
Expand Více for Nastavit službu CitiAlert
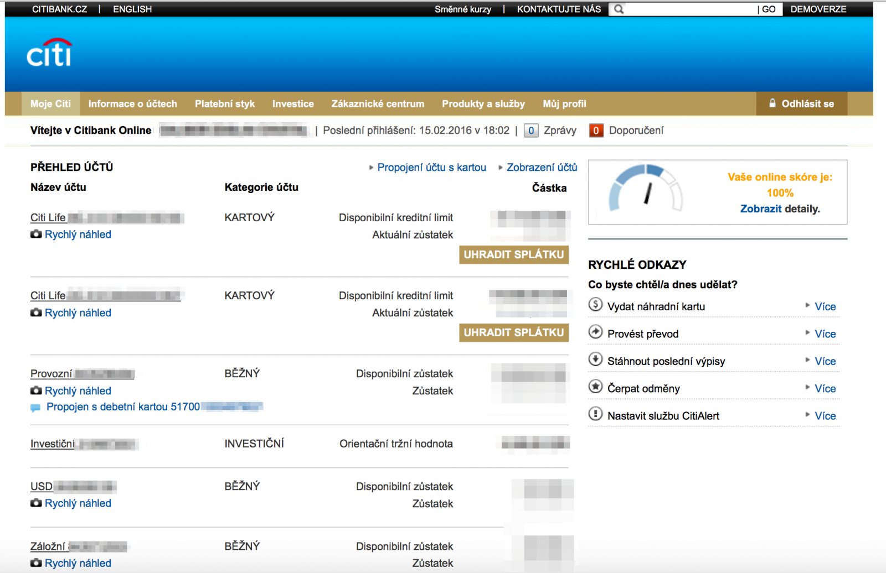pos(825,416)
